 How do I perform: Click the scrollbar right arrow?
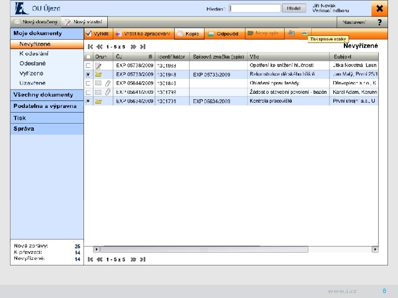coord(375,249)
